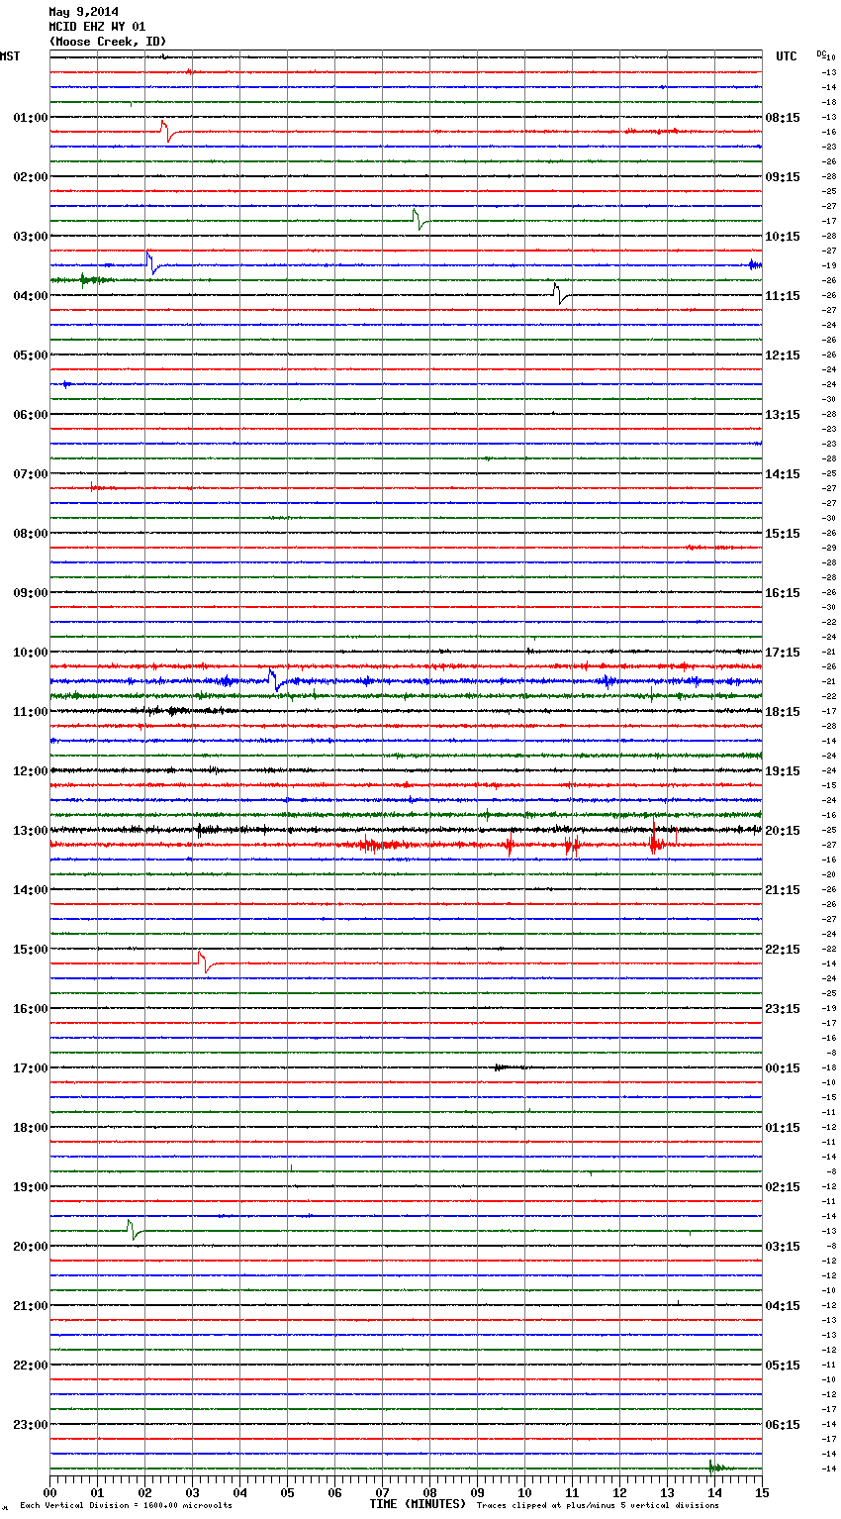Screen dimensions: 841x1519
Task: Select the 05:00 MST row label
Action: 31,354
